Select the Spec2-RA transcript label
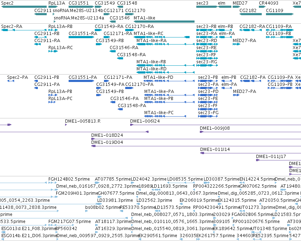Viewport: 301px width, 241px height. [x=12, y=27]
